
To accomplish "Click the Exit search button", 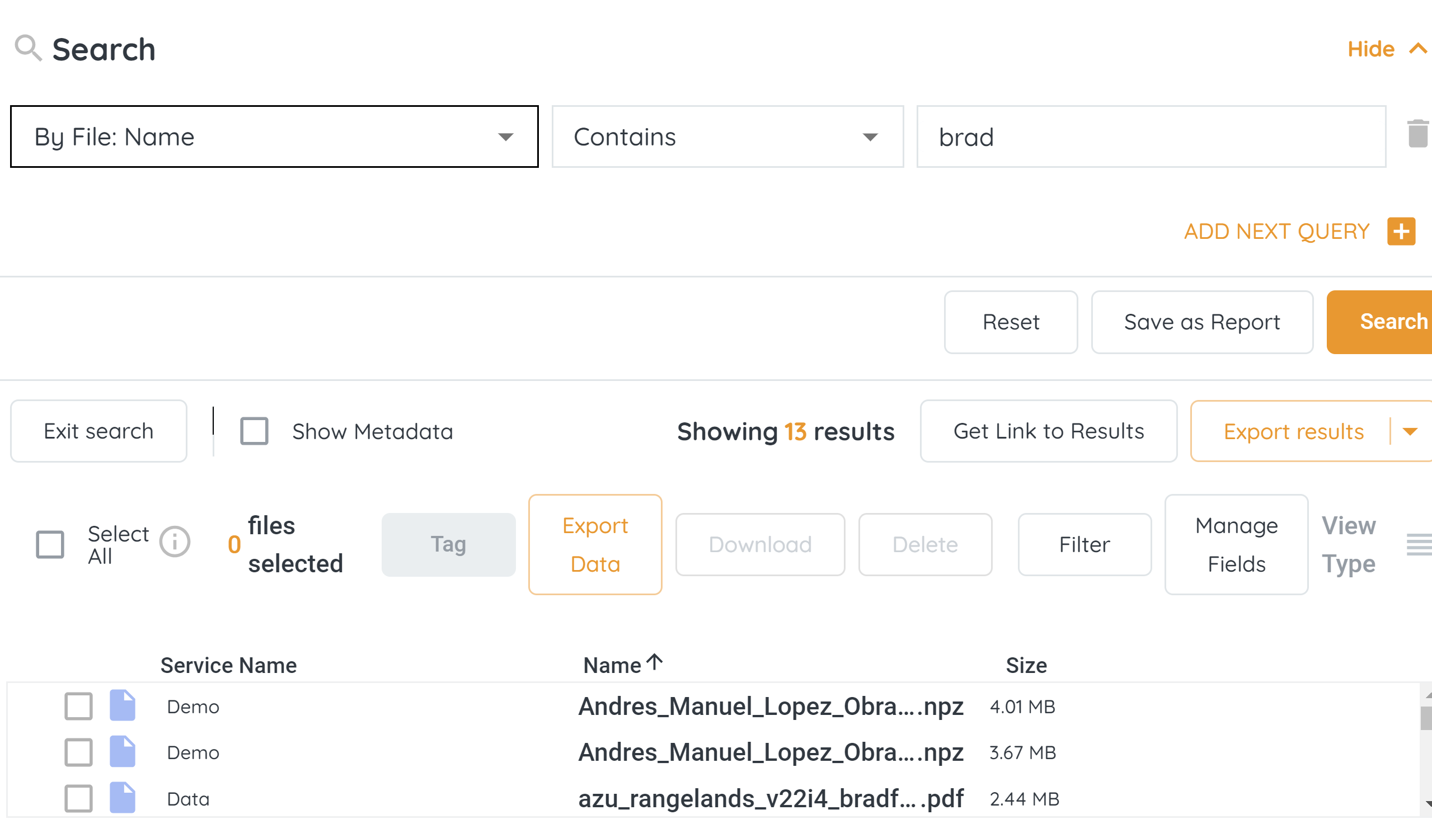I will coord(98,431).
